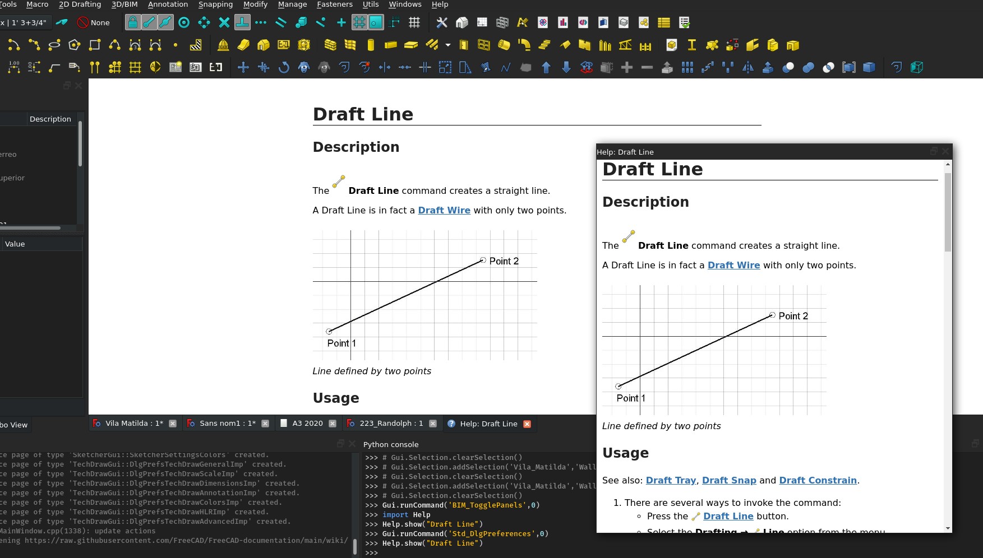
Task: Open the autogroup None selector
Action: pos(94,22)
